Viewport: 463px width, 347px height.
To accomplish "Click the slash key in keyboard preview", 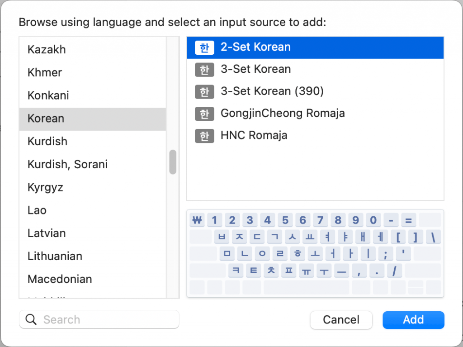I will pyautogui.click(x=394, y=271).
